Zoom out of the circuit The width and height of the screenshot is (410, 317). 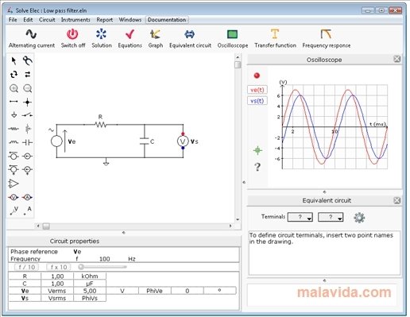28,88
